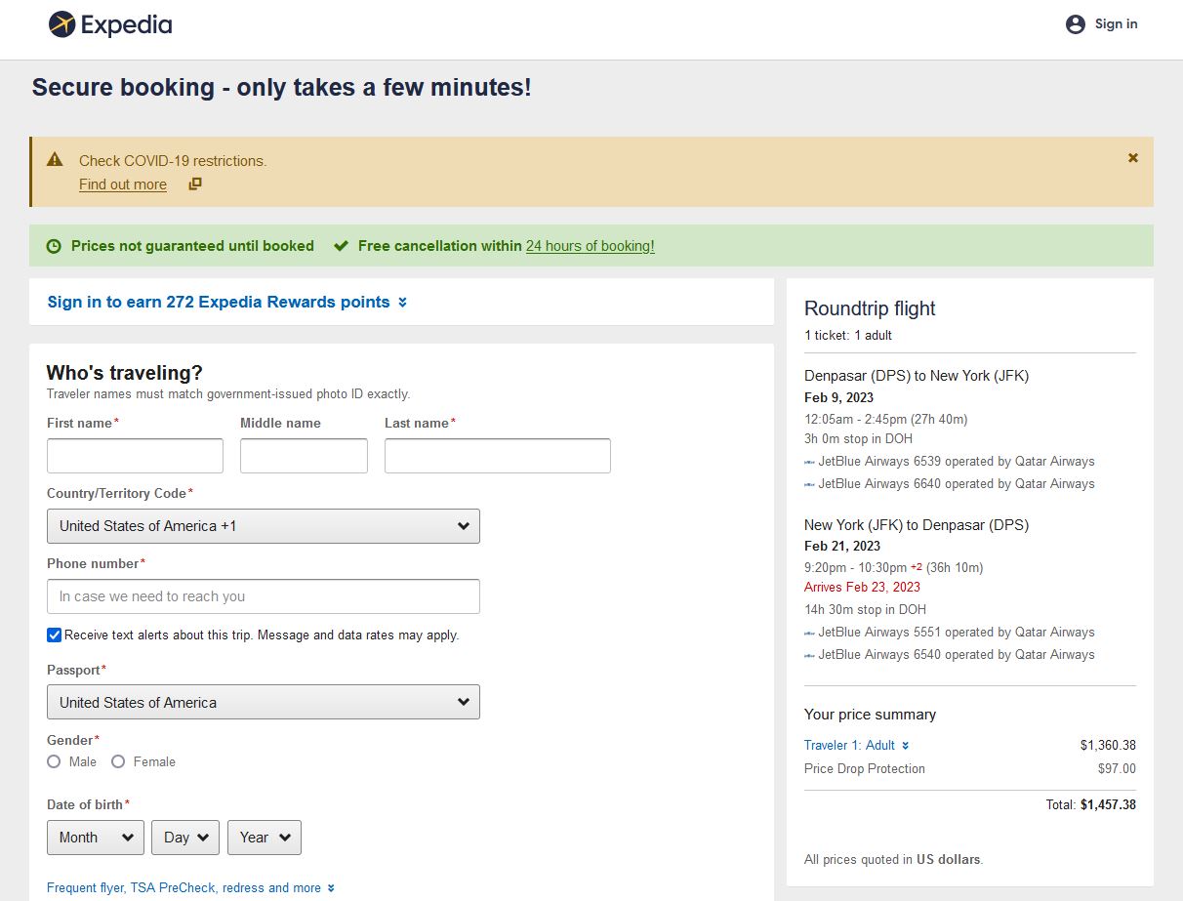Image resolution: width=1183 pixels, height=901 pixels.
Task: Click the 3h 0m stop in DOH text
Action: point(858,439)
